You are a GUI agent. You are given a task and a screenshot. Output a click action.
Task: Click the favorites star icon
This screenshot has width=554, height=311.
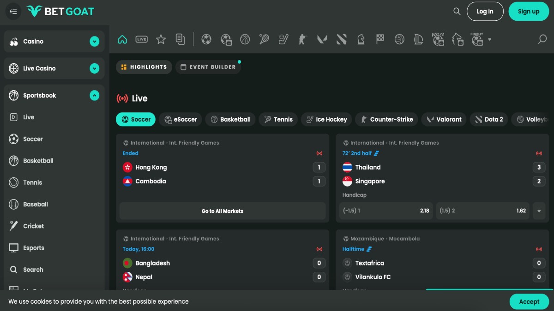tap(161, 40)
